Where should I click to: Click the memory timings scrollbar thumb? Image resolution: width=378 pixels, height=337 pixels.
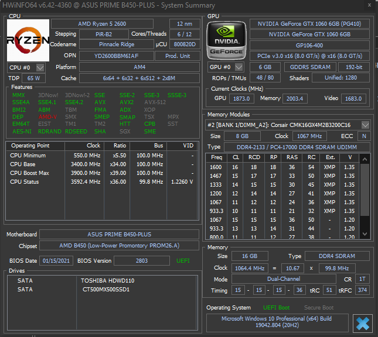[x=365, y=190]
